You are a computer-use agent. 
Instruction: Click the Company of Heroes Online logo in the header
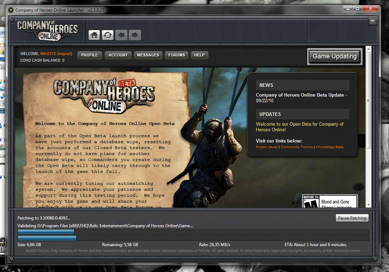[47, 30]
